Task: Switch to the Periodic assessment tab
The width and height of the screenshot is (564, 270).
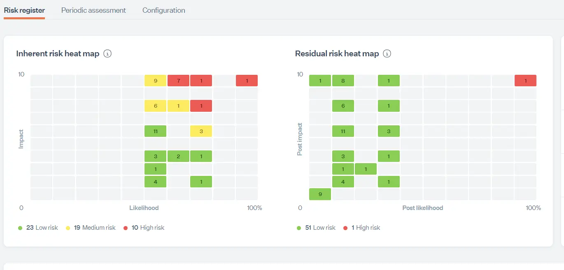Action: click(93, 10)
